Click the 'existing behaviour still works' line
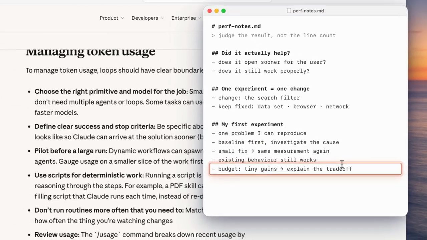 pos(264,160)
